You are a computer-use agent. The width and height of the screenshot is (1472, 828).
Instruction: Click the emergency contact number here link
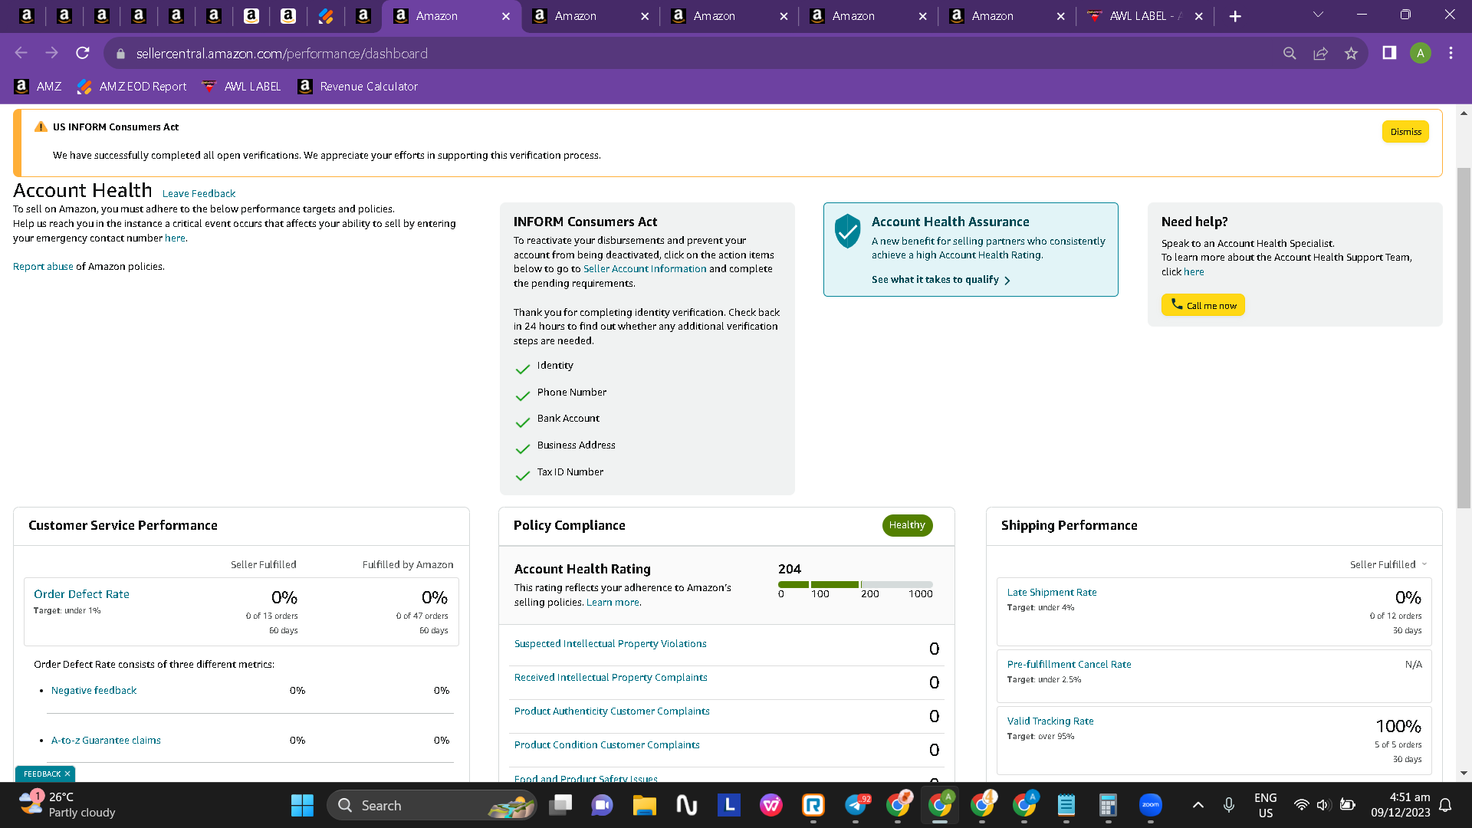pos(175,238)
